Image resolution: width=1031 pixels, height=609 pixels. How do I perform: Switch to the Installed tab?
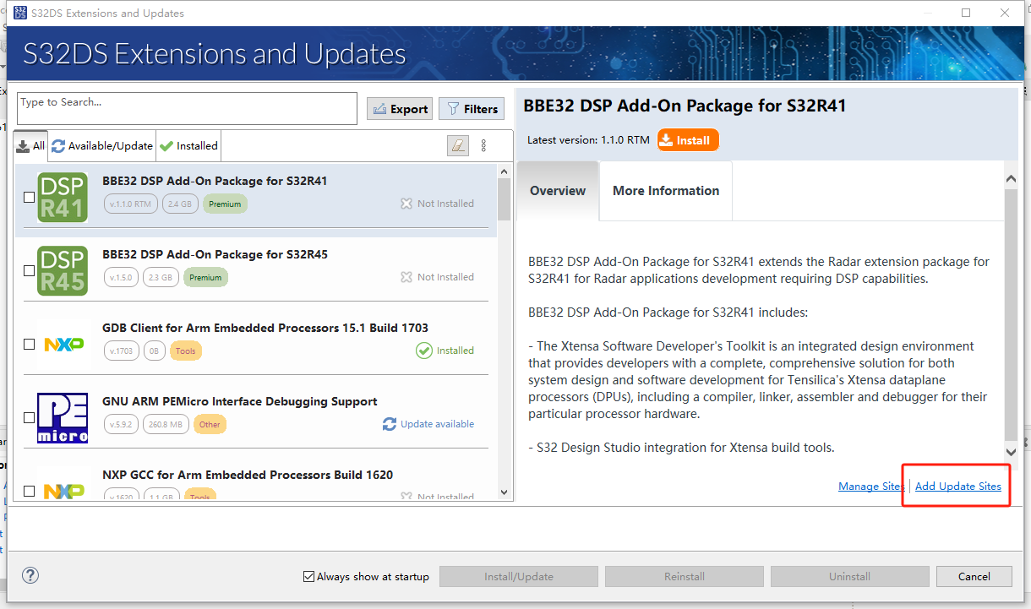coord(189,146)
